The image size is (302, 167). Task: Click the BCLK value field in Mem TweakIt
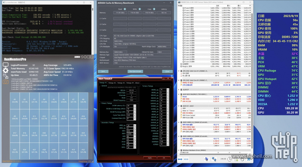coord(131,90)
